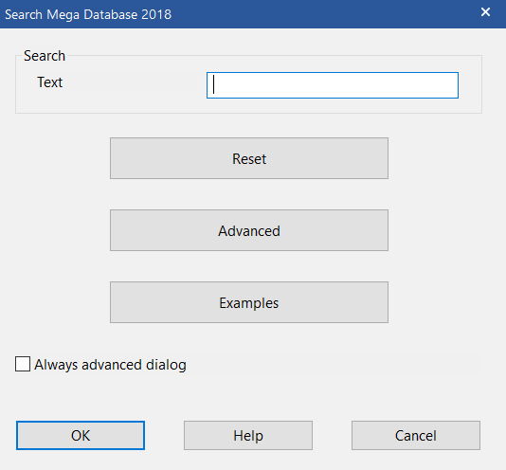Dismiss the dialog with the X icon
The width and height of the screenshot is (506, 470).
pyautogui.click(x=485, y=12)
